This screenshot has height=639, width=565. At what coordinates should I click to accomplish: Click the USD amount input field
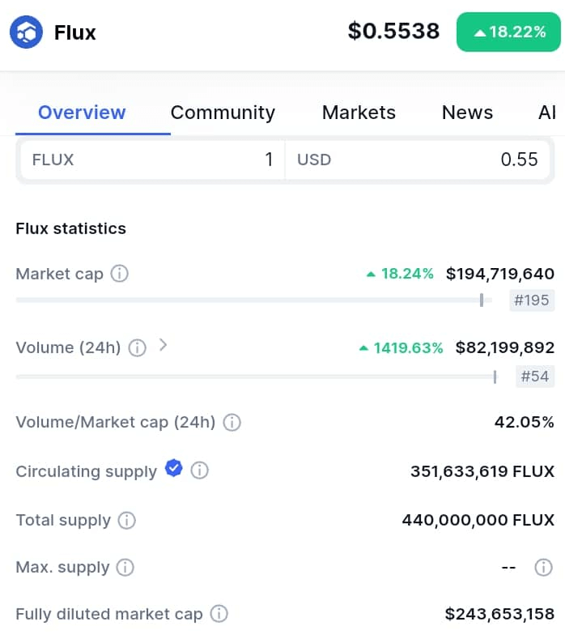(418, 160)
